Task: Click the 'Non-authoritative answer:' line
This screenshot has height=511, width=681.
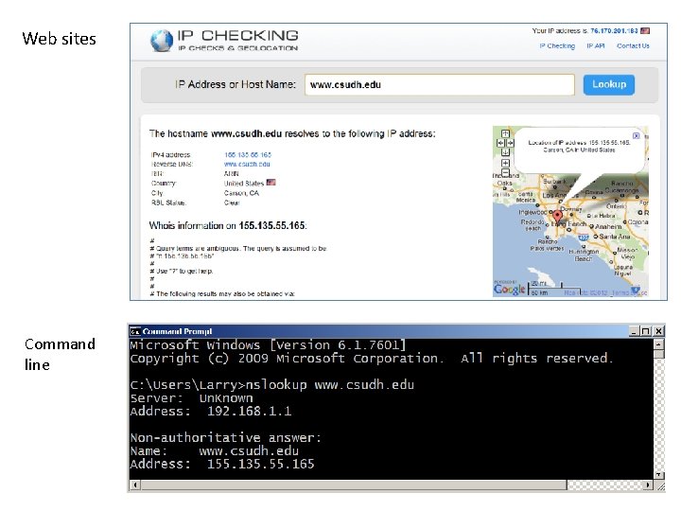Action: pyautogui.click(x=225, y=437)
